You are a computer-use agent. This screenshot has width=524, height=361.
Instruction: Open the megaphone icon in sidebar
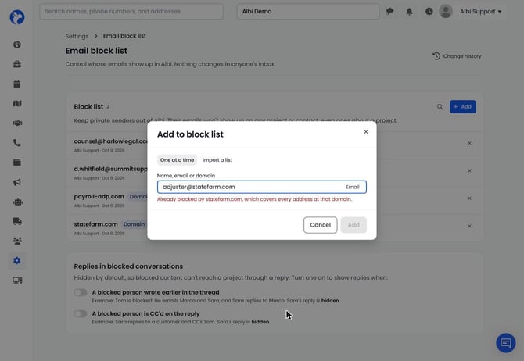point(17,182)
